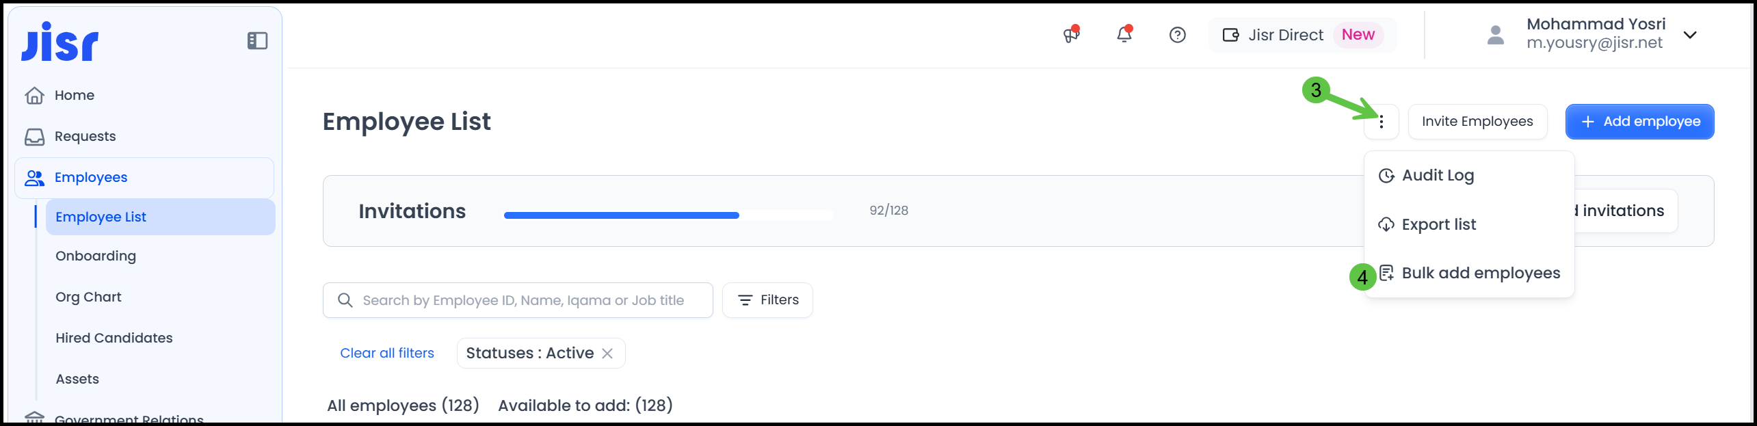Choose Export list menu option

point(1438,224)
